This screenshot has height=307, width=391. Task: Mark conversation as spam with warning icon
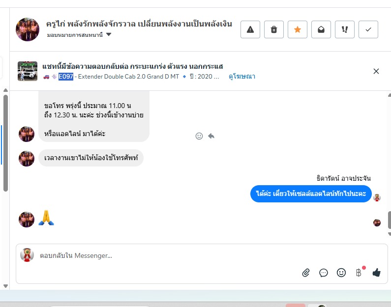(250, 29)
